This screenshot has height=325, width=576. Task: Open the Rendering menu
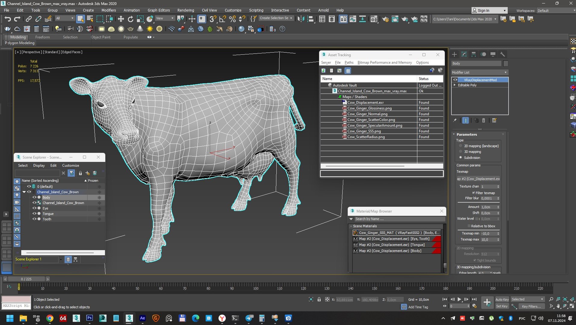coord(185,10)
